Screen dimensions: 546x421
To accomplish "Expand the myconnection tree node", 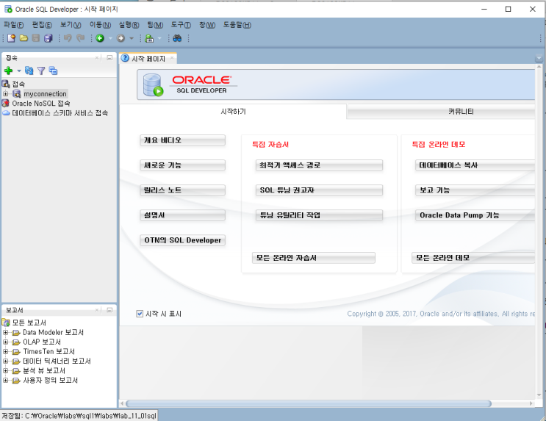I will pyautogui.click(x=6, y=94).
